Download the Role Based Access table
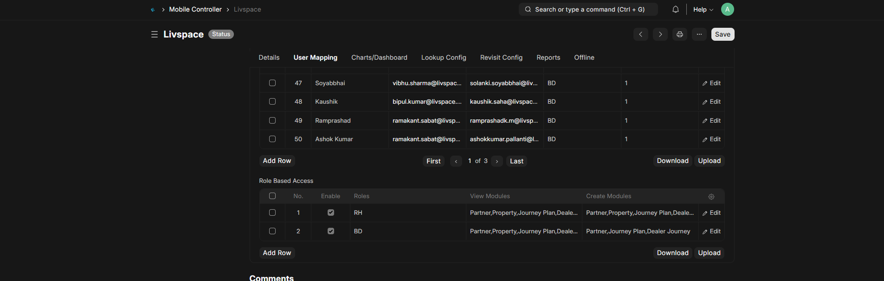Screen dimensions: 884x281 (x=673, y=253)
